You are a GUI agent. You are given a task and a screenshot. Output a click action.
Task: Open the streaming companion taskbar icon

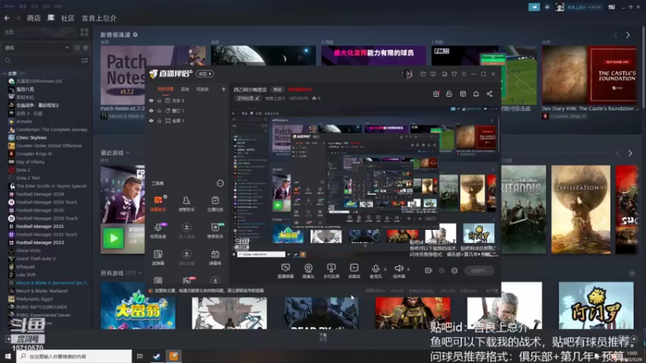[x=174, y=356]
